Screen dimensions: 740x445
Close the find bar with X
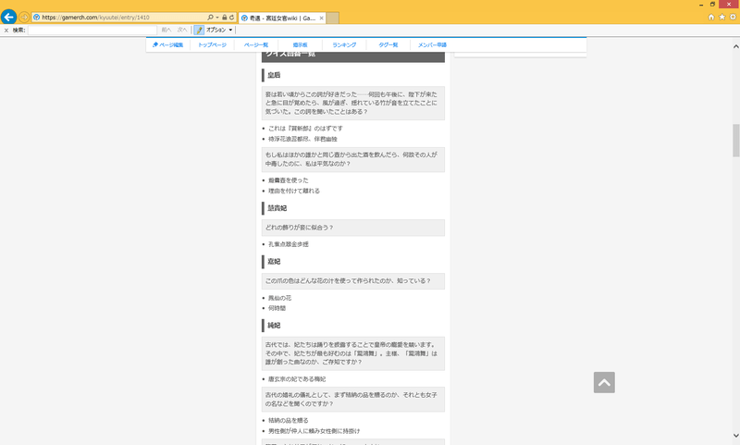click(6, 30)
